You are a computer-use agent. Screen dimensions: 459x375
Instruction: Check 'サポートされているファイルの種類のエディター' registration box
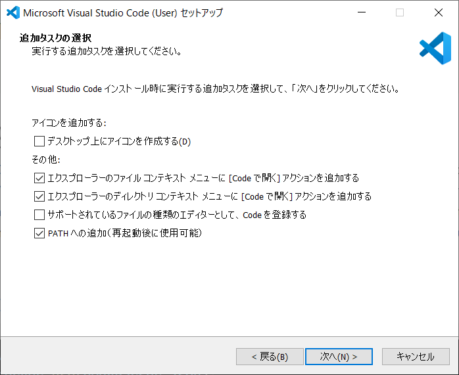coord(39,215)
